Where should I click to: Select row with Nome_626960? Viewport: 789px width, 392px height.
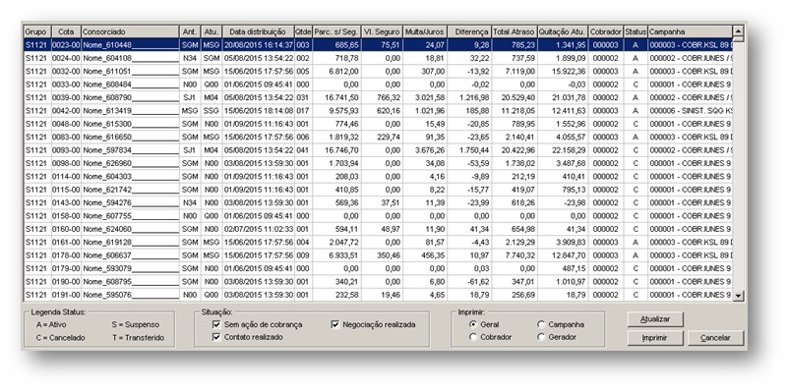(x=378, y=163)
